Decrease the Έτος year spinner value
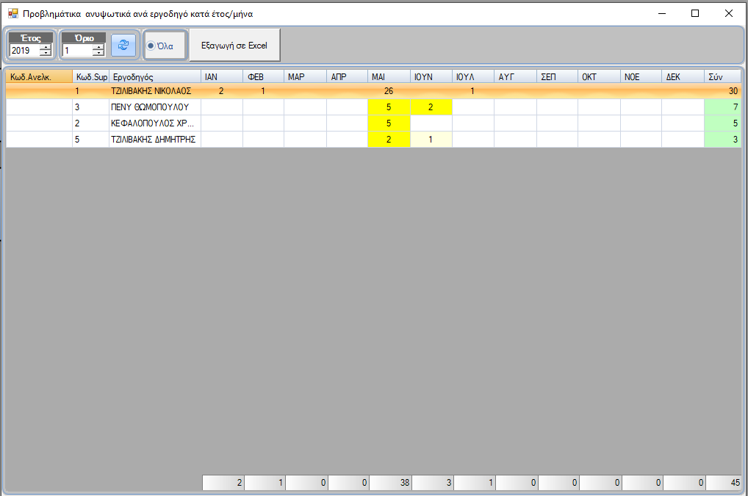Screen dimensions: 748x496 coord(46,54)
